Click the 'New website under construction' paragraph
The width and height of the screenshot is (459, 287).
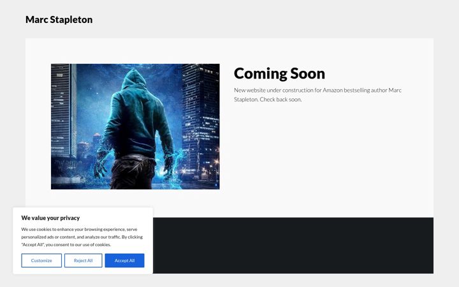pyautogui.click(x=317, y=94)
